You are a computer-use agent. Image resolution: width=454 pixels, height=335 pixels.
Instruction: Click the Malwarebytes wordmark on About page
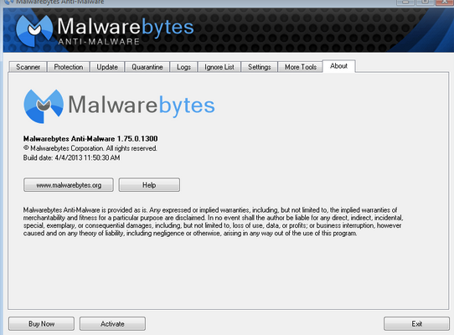(x=142, y=106)
